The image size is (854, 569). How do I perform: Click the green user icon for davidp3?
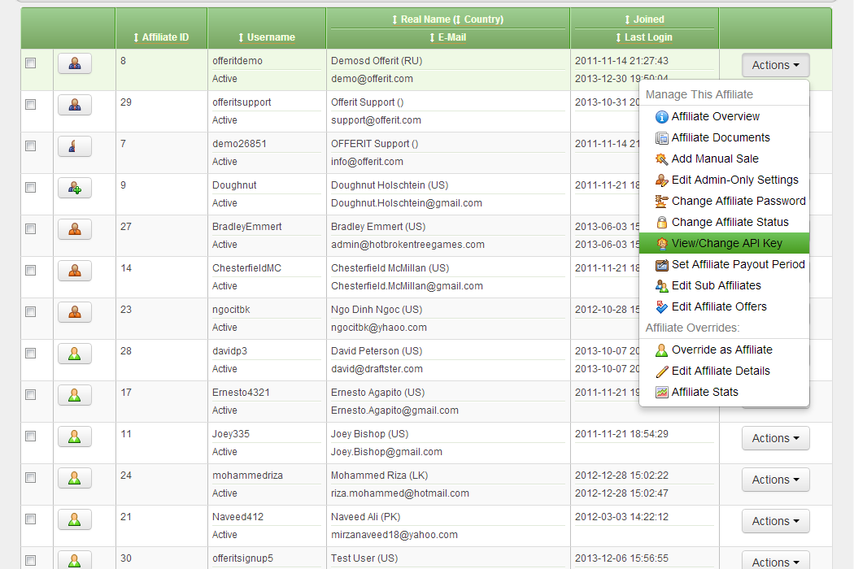click(x=74, y=354)
